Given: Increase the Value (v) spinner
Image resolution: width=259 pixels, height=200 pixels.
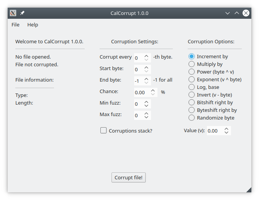Looking at the screenshot, I should tap(226, 129).
